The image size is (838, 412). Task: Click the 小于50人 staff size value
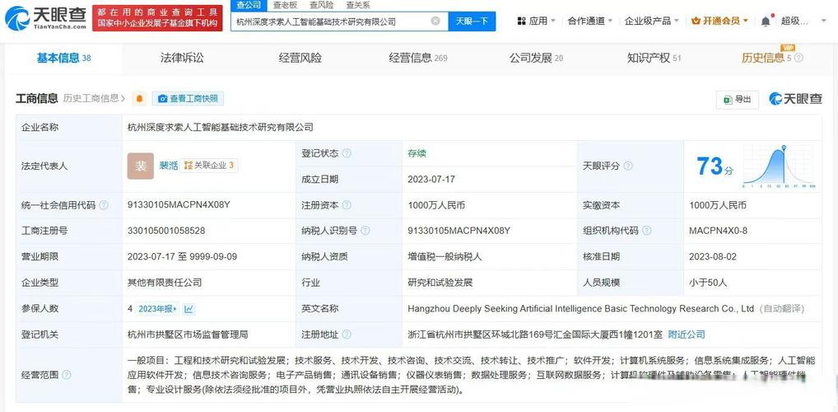tap(708, 283)
